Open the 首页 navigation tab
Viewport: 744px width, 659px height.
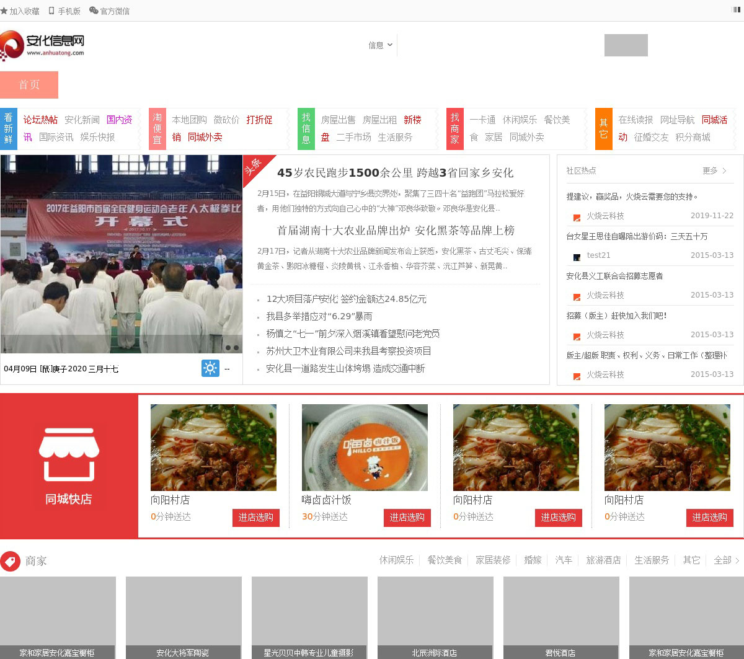pos(29,85)
